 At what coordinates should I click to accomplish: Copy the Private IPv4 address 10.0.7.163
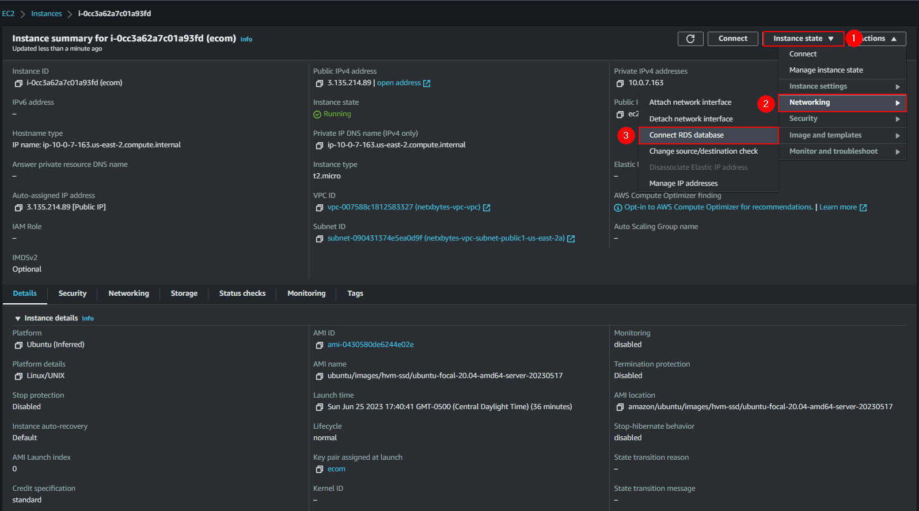620,83
